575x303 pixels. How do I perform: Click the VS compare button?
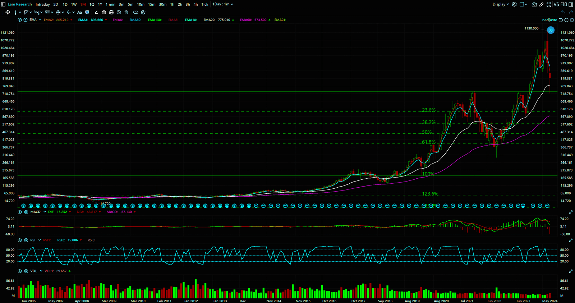pos(556,4)
